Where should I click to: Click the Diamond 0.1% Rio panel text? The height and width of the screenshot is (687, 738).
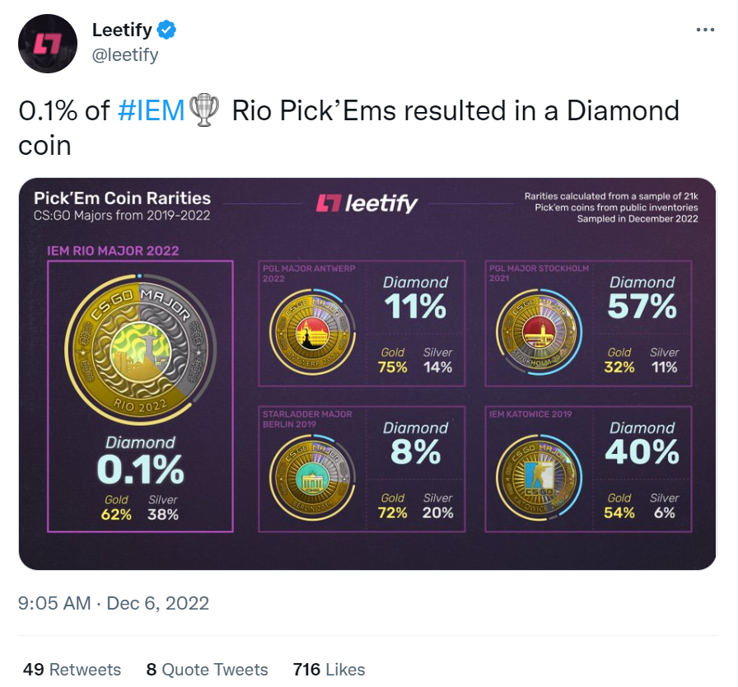140,460
